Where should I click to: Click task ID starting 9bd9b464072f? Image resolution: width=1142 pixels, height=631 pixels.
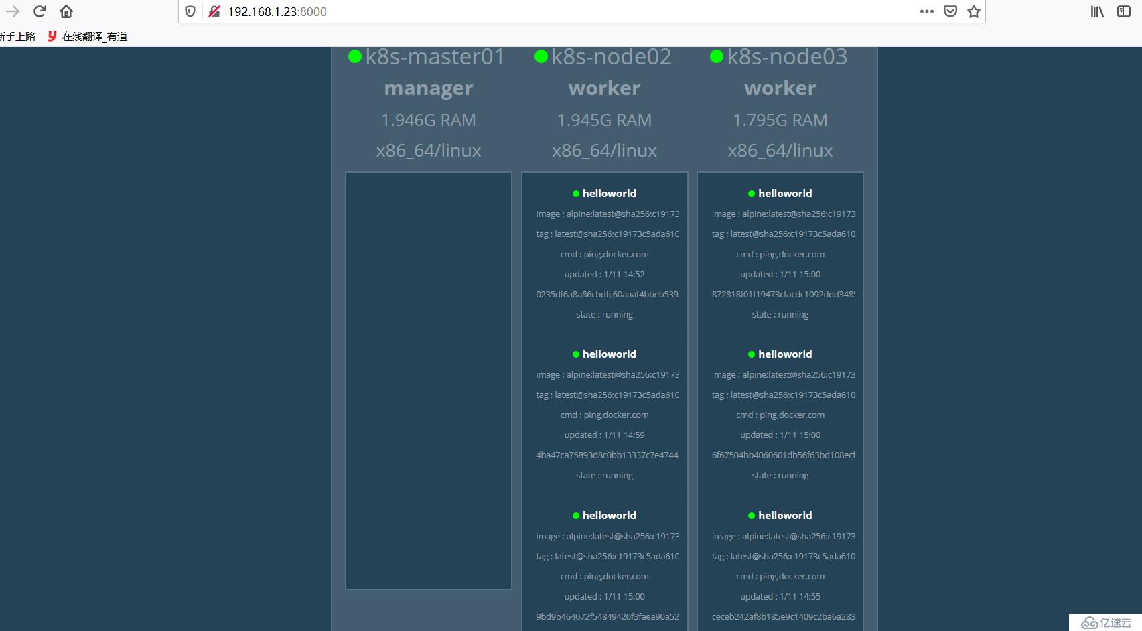[x=608, y=616]
